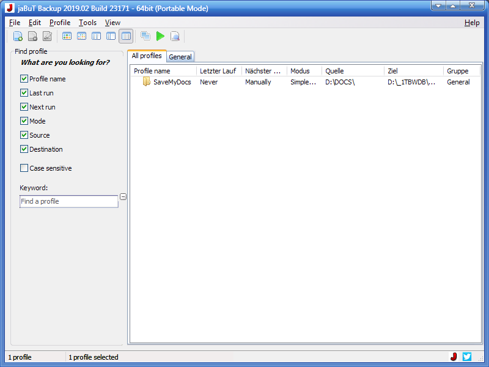Open the File menu
The width and height of the screenshot is (489, 367).
click(x=15, y=23)
